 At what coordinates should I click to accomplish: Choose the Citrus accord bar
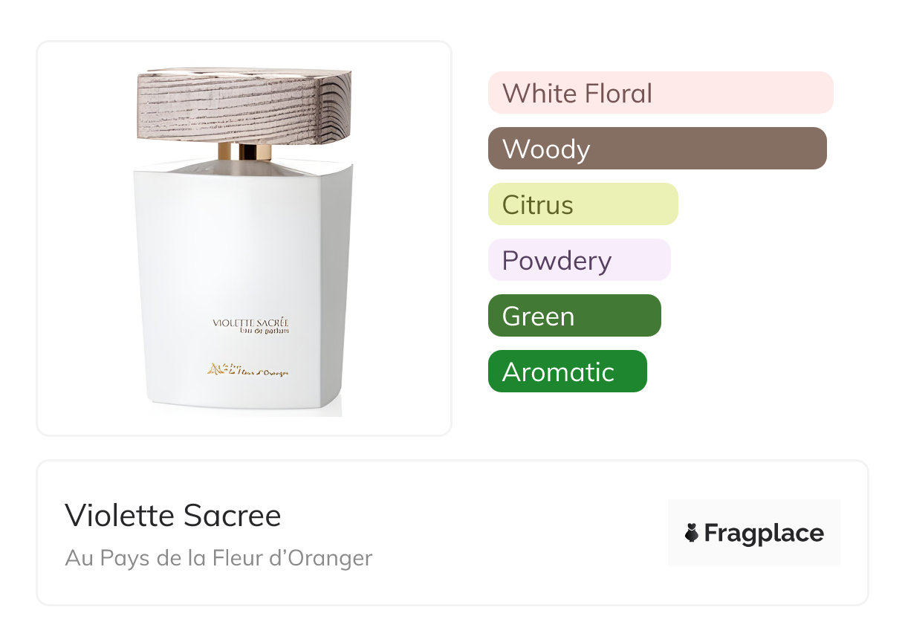point(583,204)
